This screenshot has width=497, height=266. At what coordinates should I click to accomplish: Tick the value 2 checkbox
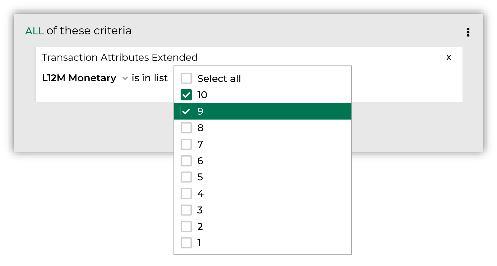point(186,226)
